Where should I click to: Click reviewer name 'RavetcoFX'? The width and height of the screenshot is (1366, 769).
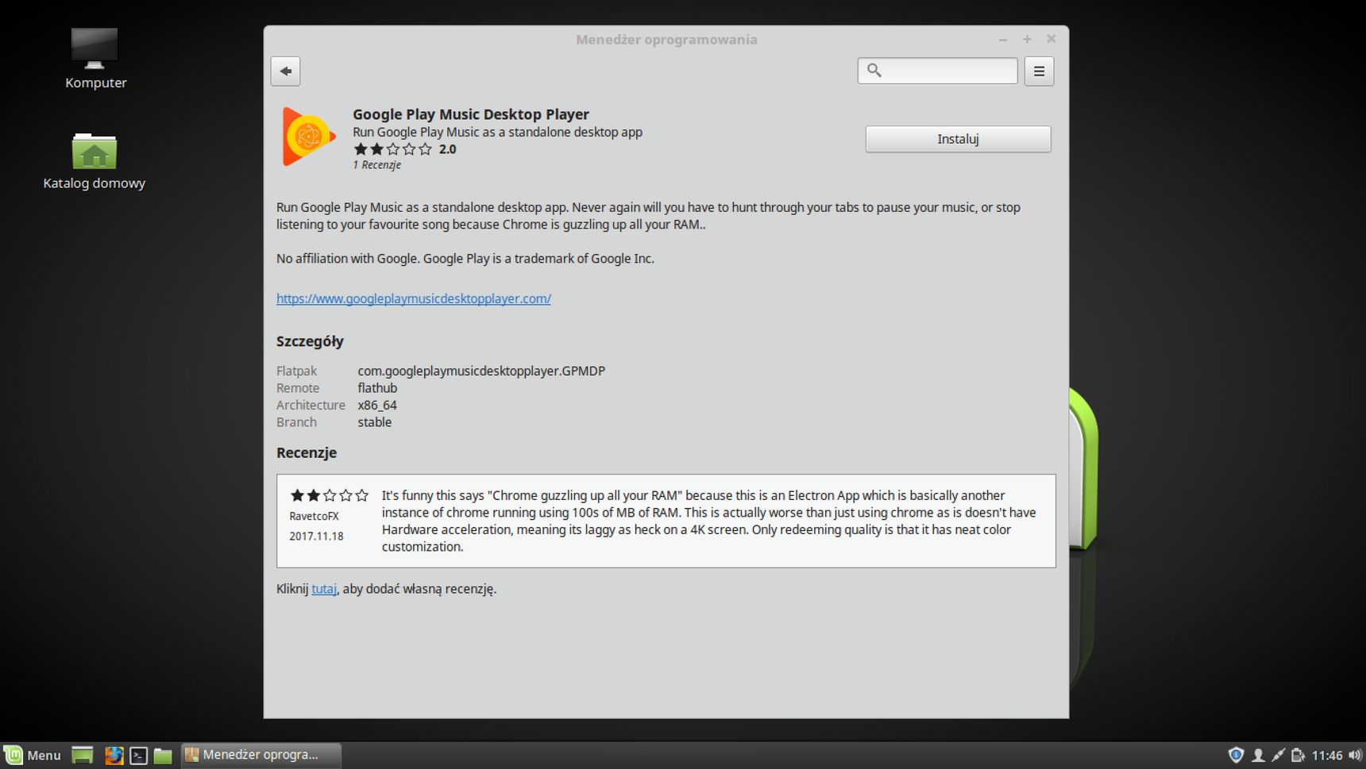tap(314, 516)
